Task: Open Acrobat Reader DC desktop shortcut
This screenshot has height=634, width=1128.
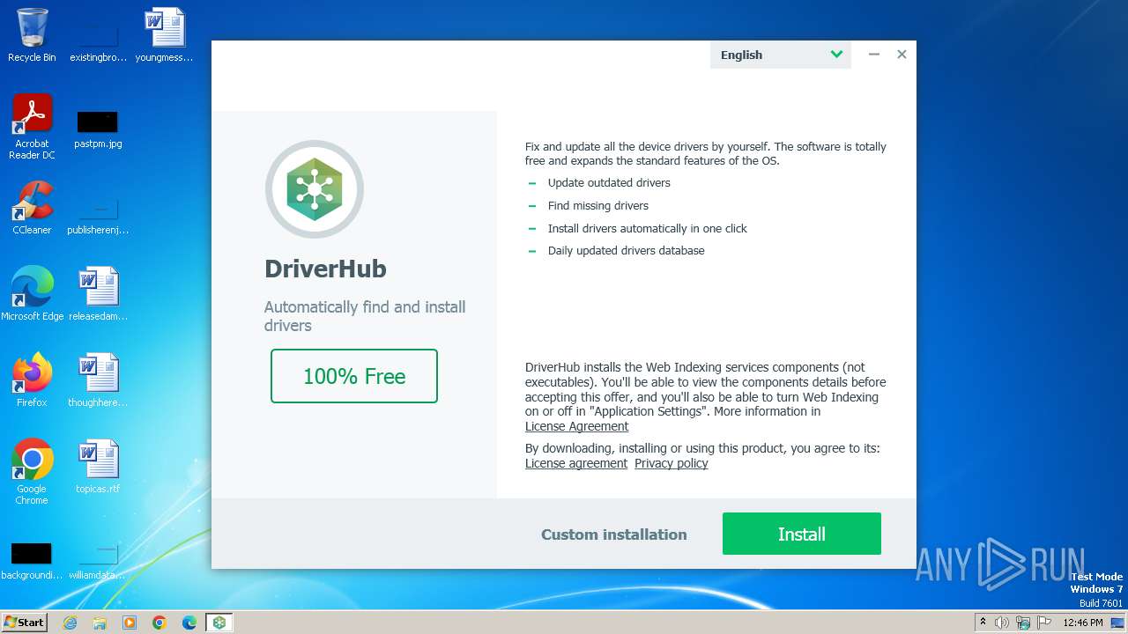Action: (x=32, y=127)
